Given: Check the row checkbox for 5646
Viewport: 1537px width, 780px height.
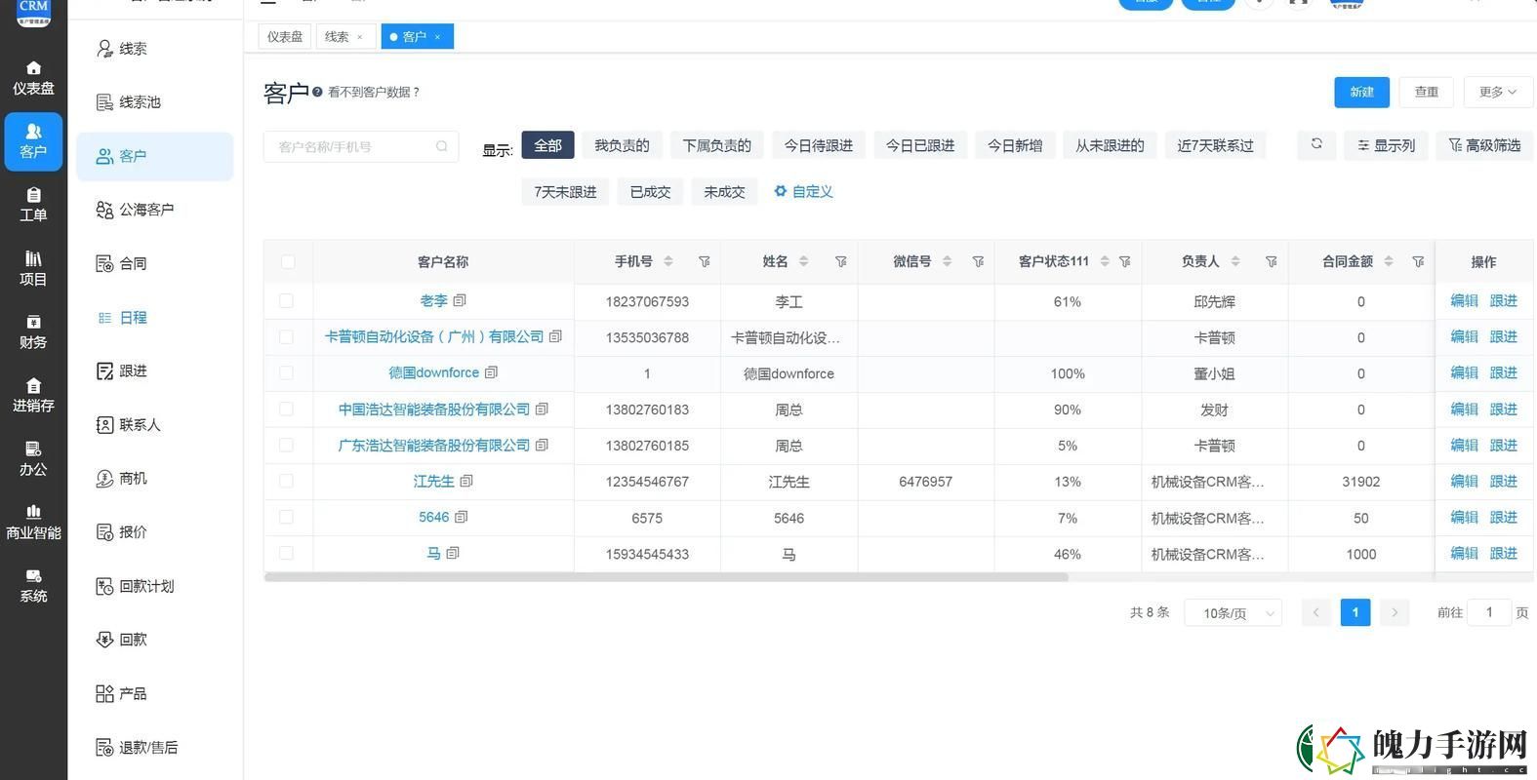Looking at the screenshot, I should click(x=286, y=517).
